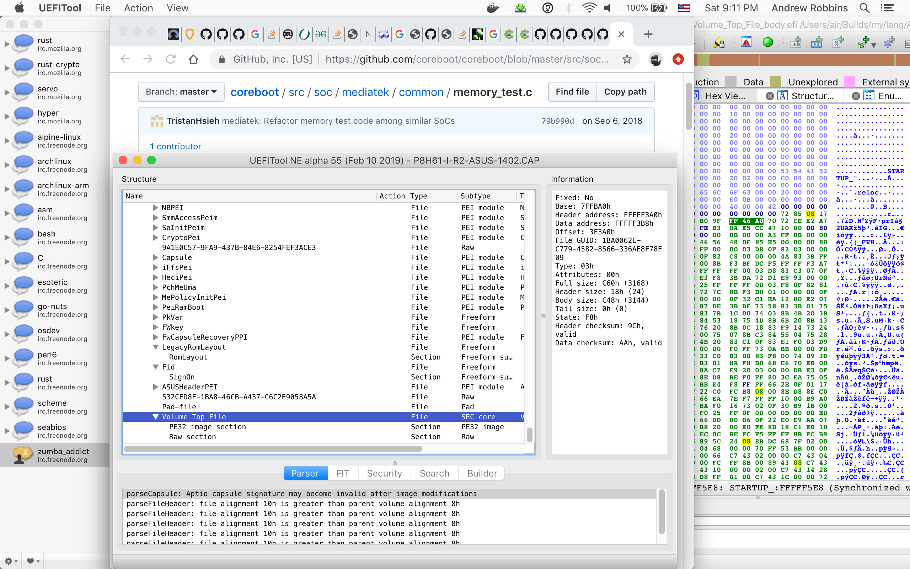Open a new Chrome tab with plus
This screenshot has height=569, width=910.
click(648, 34)
